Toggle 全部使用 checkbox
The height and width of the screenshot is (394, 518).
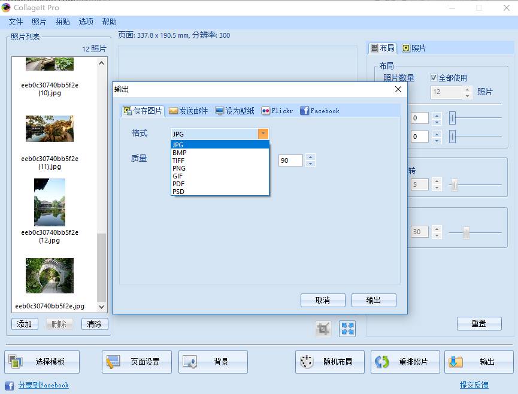point(434,78)
